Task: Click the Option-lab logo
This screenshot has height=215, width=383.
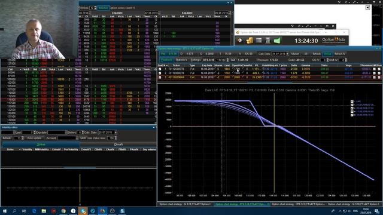Action: 333,40
